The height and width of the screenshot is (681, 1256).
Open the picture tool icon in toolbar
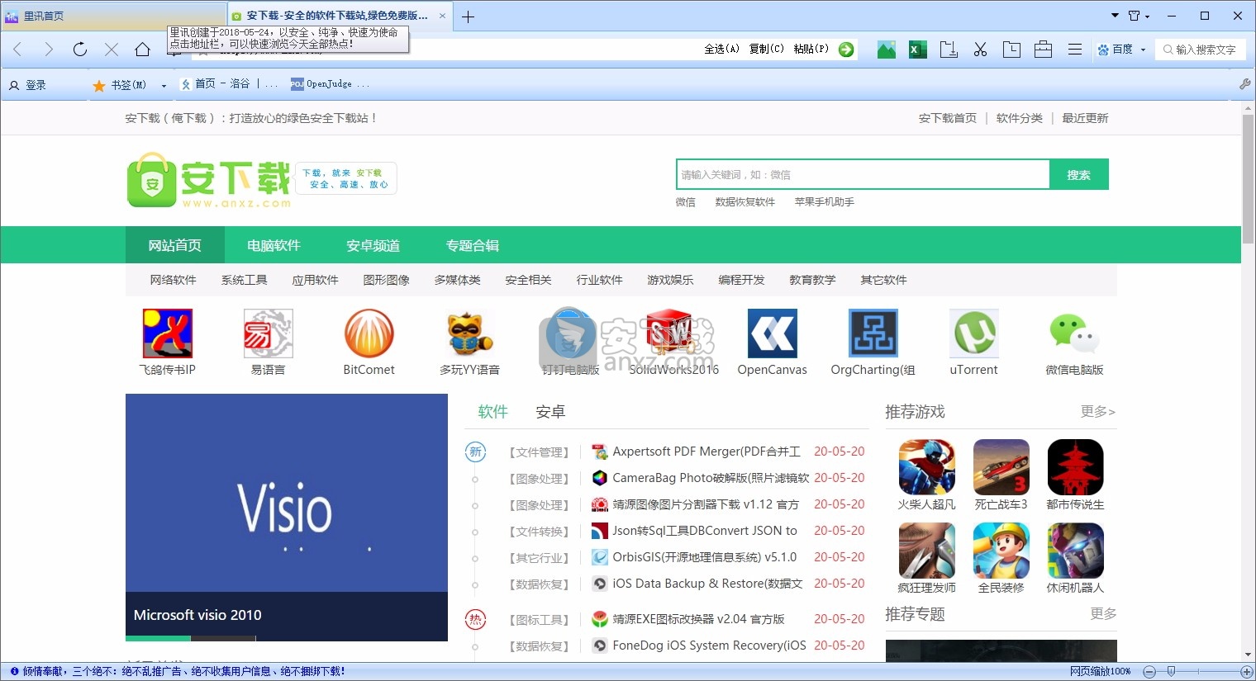tap(887, 50)
